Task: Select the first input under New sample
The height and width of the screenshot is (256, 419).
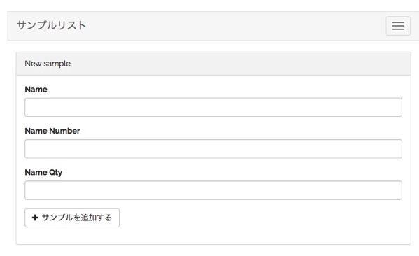Action: (213, 107)
